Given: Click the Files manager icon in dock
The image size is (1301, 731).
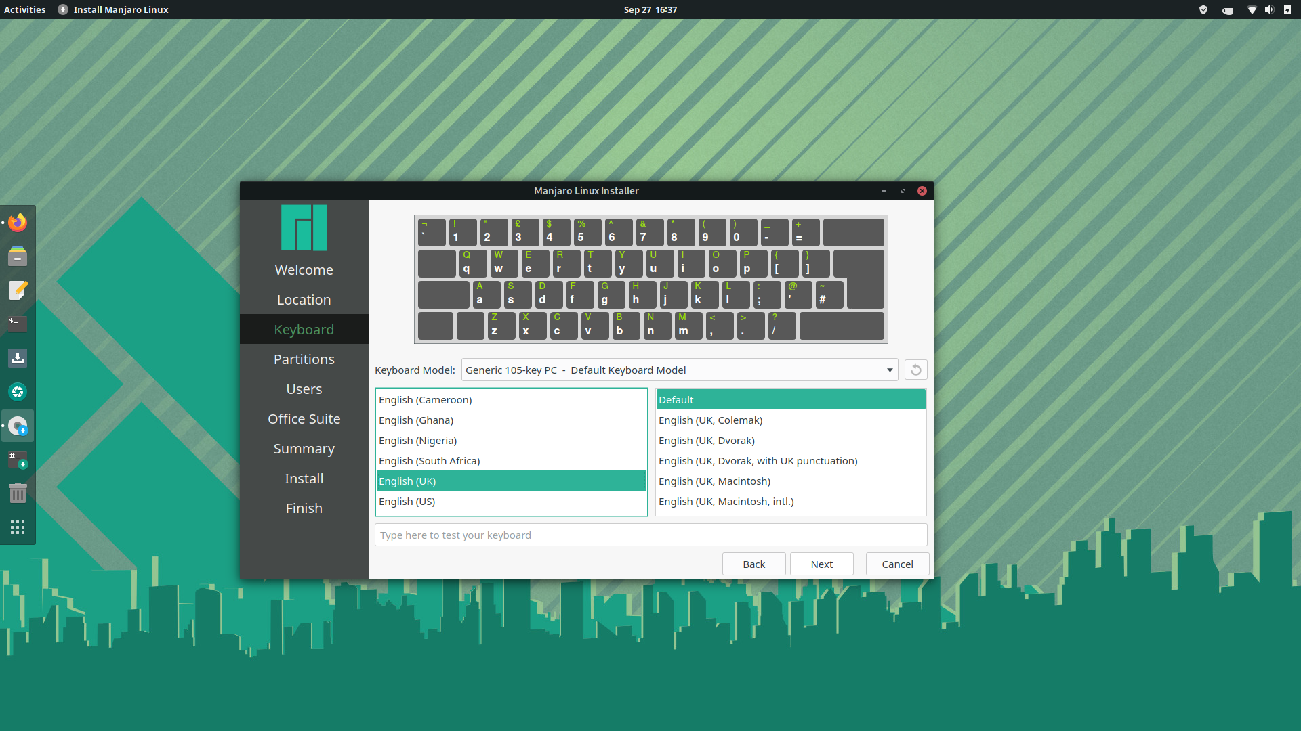Looking at the screenshot, I should pyautogui.click(x=16, y=256).
